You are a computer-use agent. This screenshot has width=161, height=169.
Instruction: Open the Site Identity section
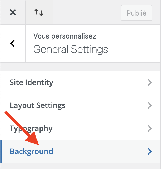click(31, 82)
